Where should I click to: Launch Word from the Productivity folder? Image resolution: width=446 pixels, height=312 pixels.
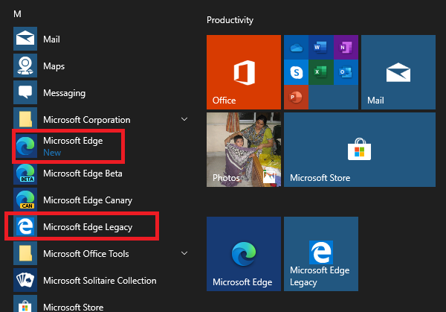pos(321,48)
